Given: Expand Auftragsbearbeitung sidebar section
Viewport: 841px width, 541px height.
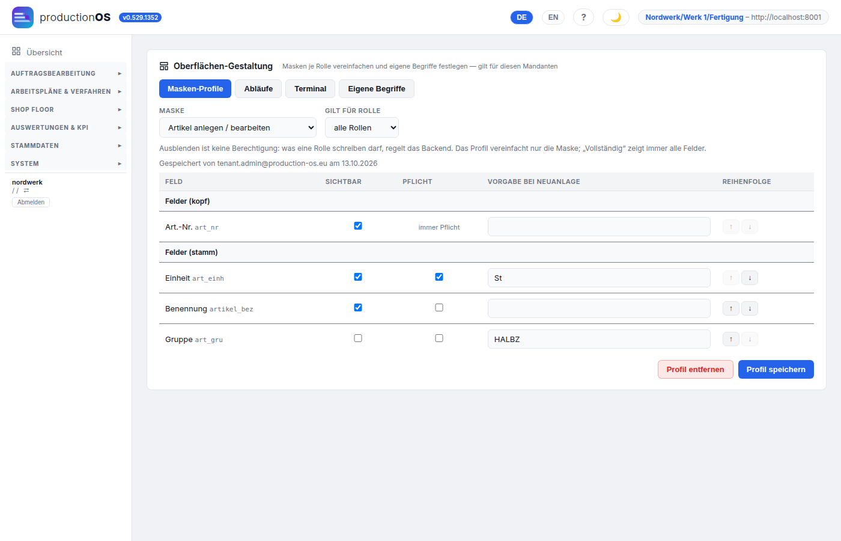Looking at the screenshot, I should point(65,73).
